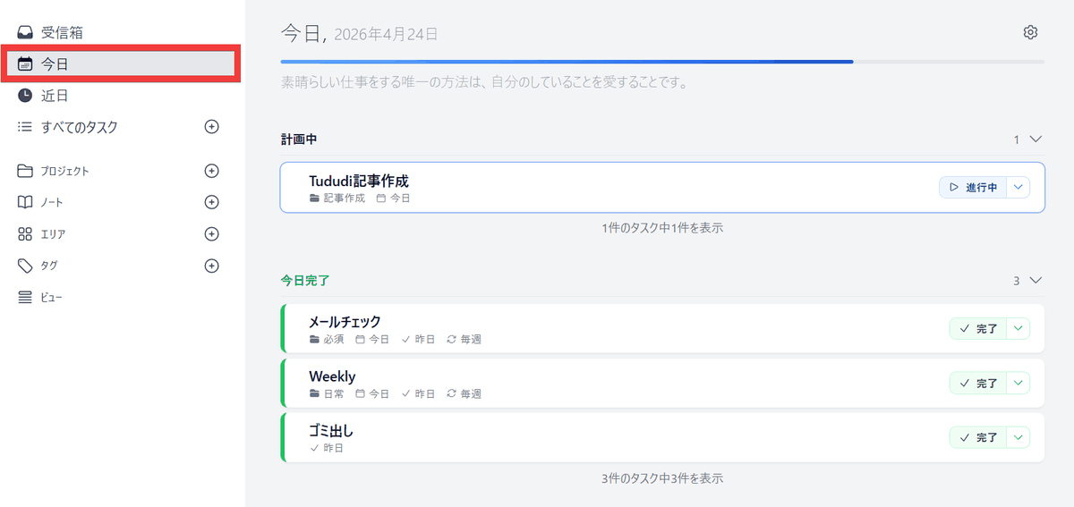Screen dimensions: 1074x507
Task: Click the 進行中 button on Tududi記事作成
Action: (973, 188)
